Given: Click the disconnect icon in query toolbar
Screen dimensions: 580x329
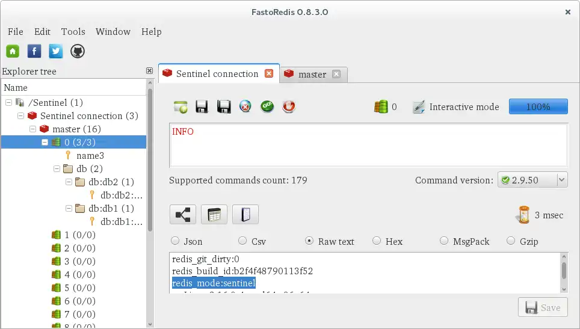Looking at the screenshot, I should [245, 107].
